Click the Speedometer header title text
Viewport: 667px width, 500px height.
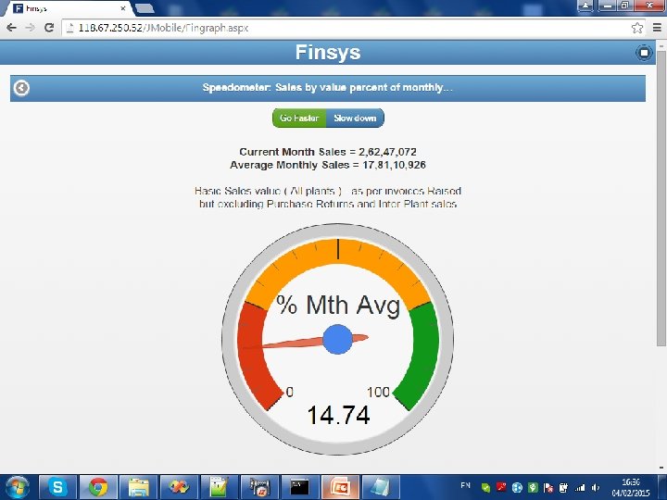(x=328, y=88)
